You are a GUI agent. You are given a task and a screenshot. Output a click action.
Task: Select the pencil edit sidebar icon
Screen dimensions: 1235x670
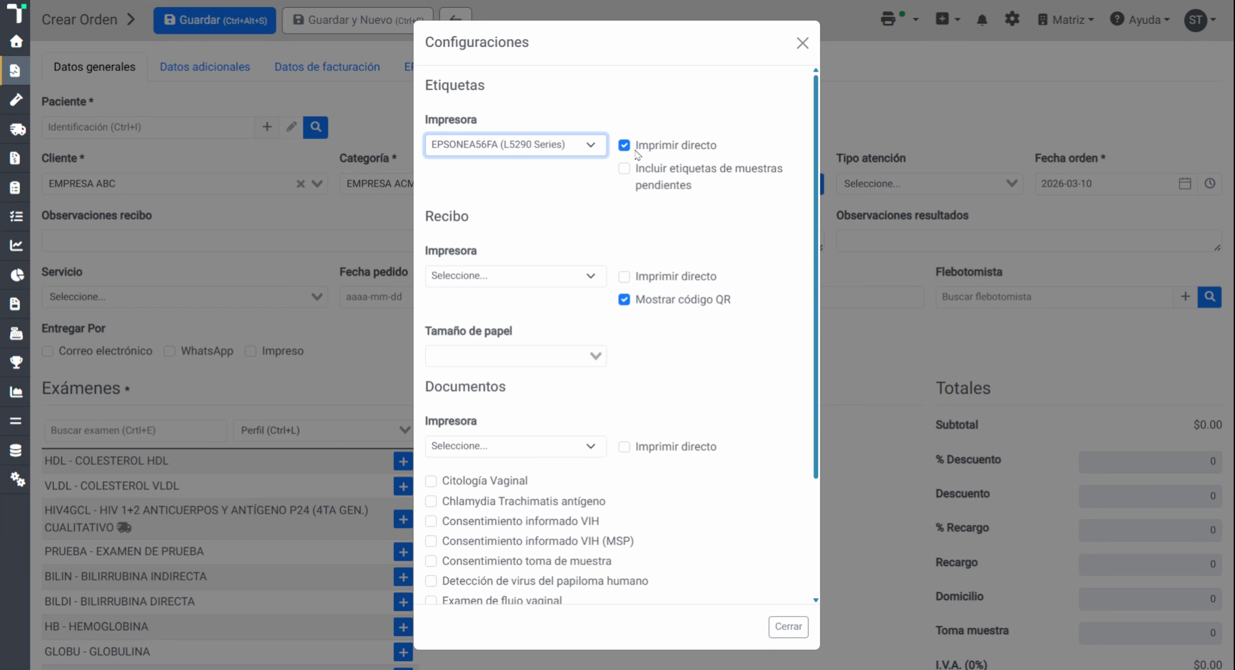point(16,99)
